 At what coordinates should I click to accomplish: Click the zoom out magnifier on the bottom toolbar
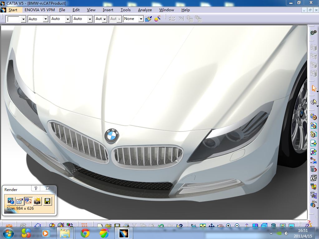[x=237, y=225]
